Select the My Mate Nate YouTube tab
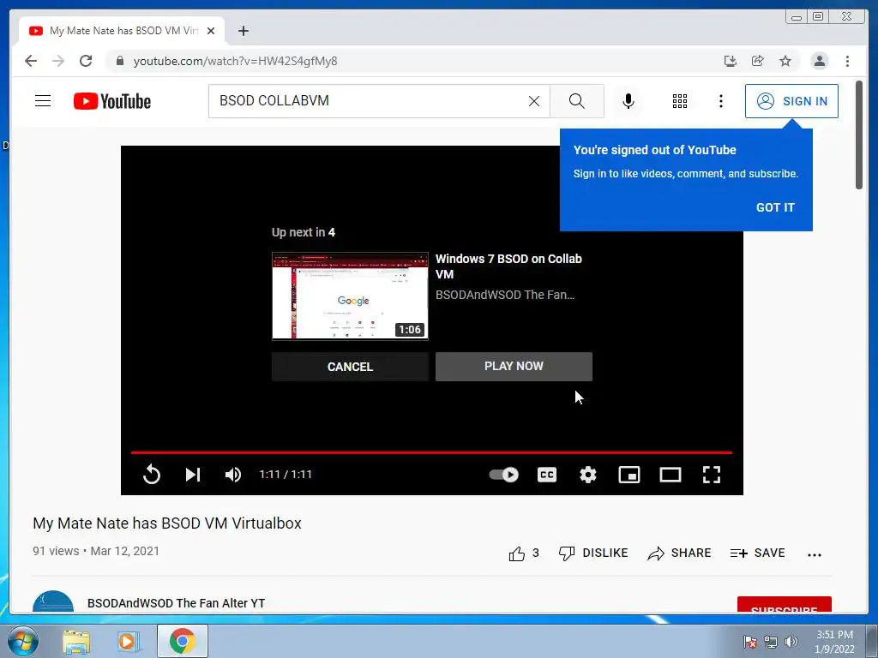Viewport: 878px width, 658px height. 122,31
